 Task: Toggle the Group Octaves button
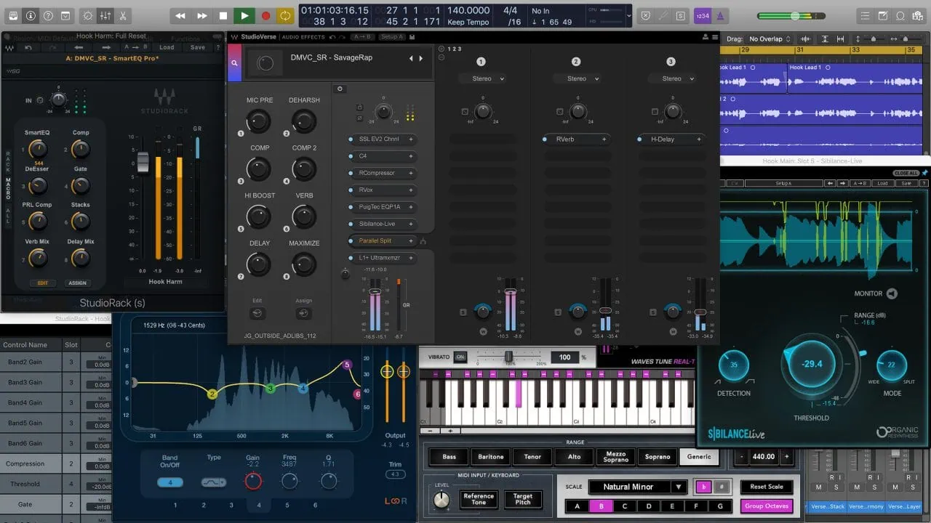[x=767, y=506]
